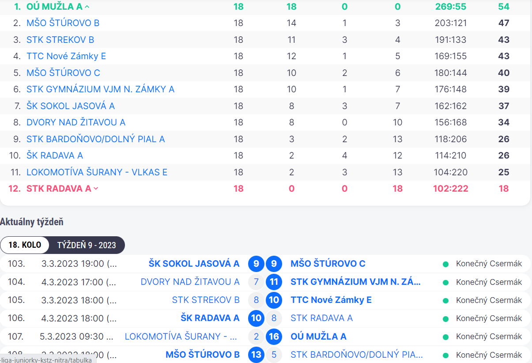This screenshot has height=363, width=532.
Task: Open DVORY NAD ŽITAVOU A in match 104
Action: pyautogui.click(x=190, y=282)
